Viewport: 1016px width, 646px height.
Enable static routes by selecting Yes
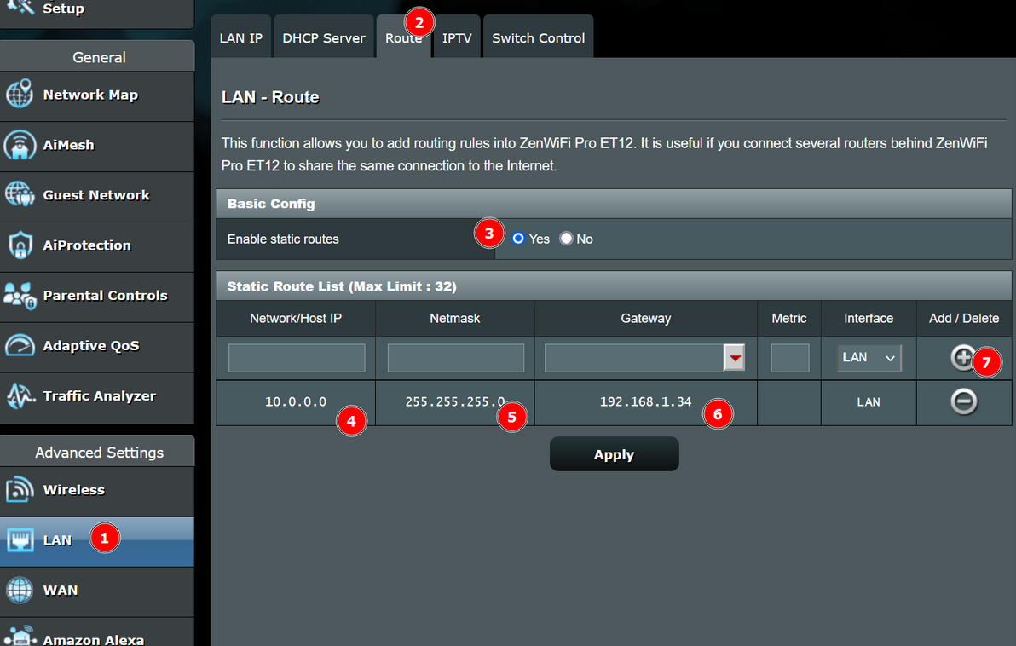click(x=518, y=239)
